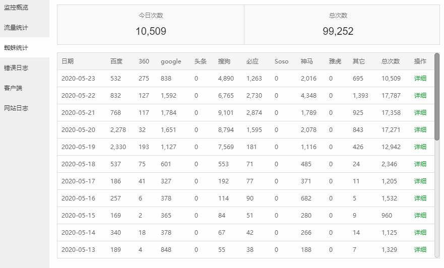Open the 错误日志 tab

16,68
